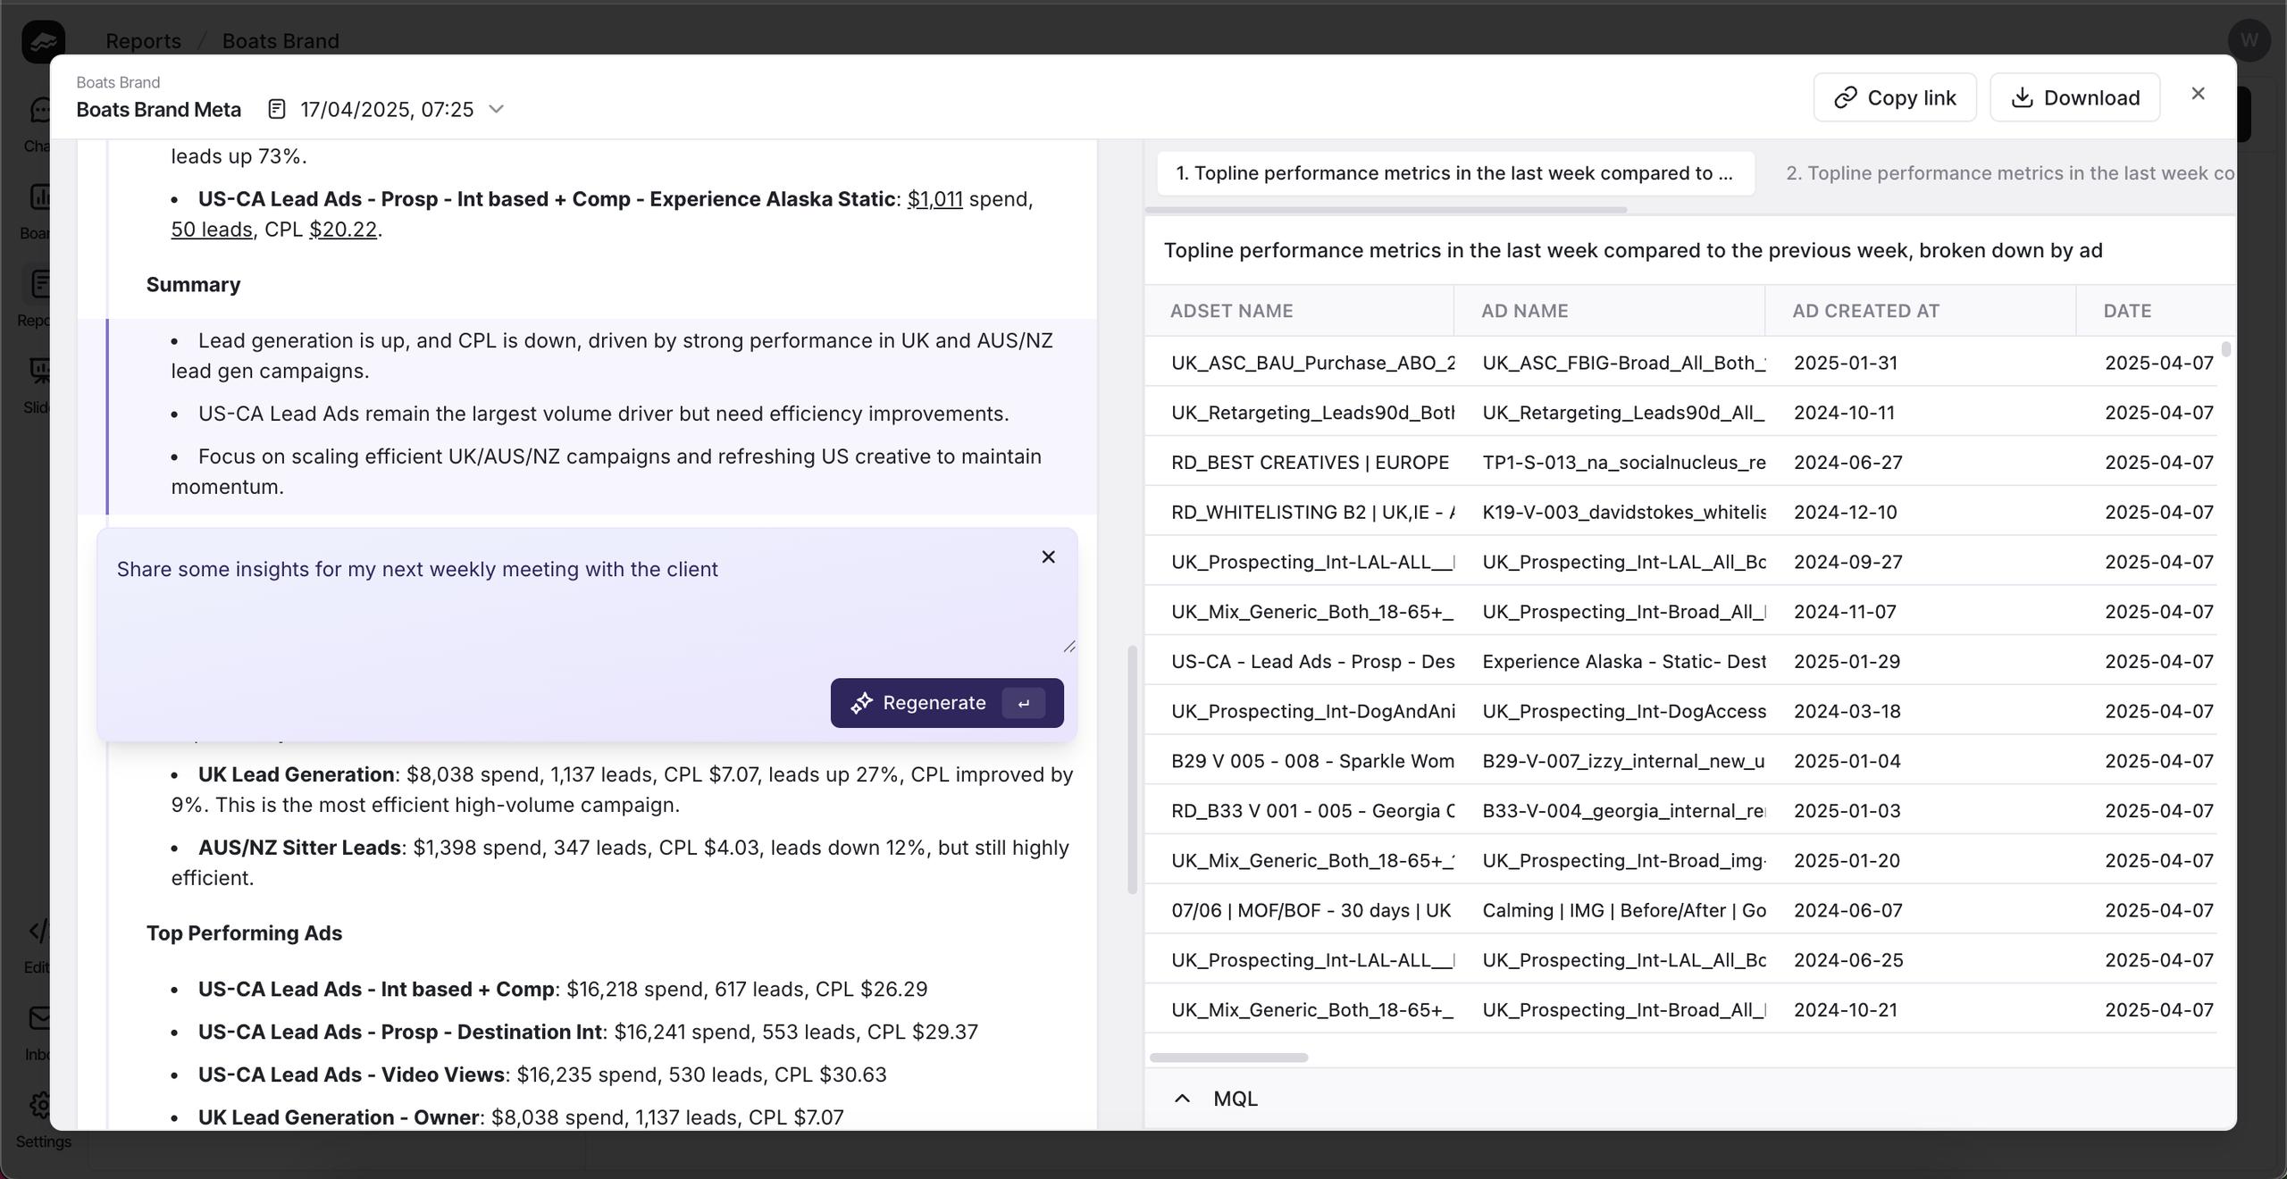Click the Copy link button
The width and height of the screenshot is (2287, 1179).
pyautogui.click(x=1894, y=97)
